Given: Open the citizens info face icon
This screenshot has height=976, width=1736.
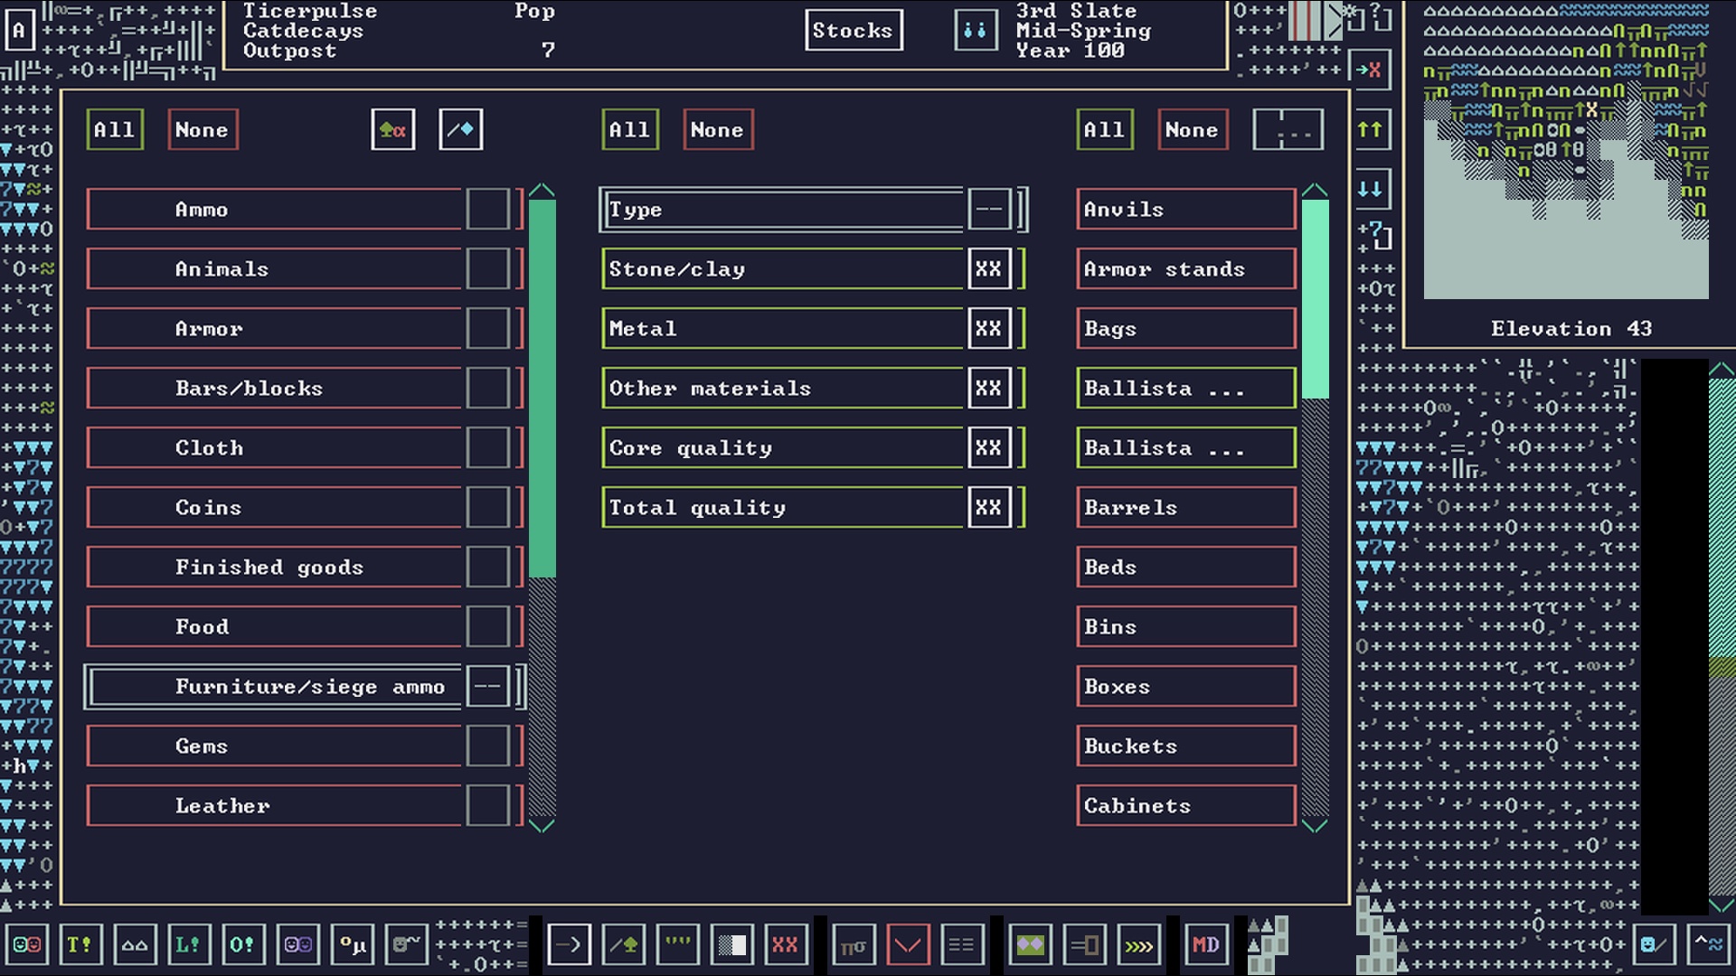Looking at the screenshot, I should coord(27,945).
